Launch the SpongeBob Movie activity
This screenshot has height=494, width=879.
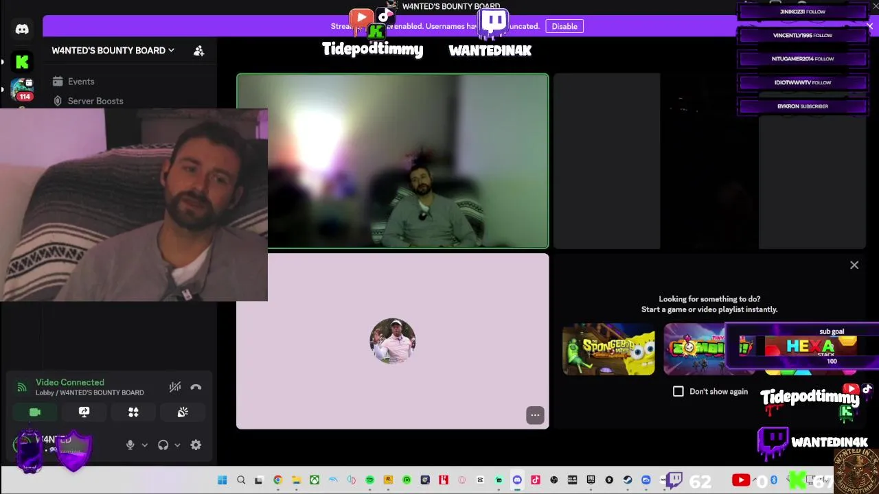pyautogui.click(x=608, y=349)
